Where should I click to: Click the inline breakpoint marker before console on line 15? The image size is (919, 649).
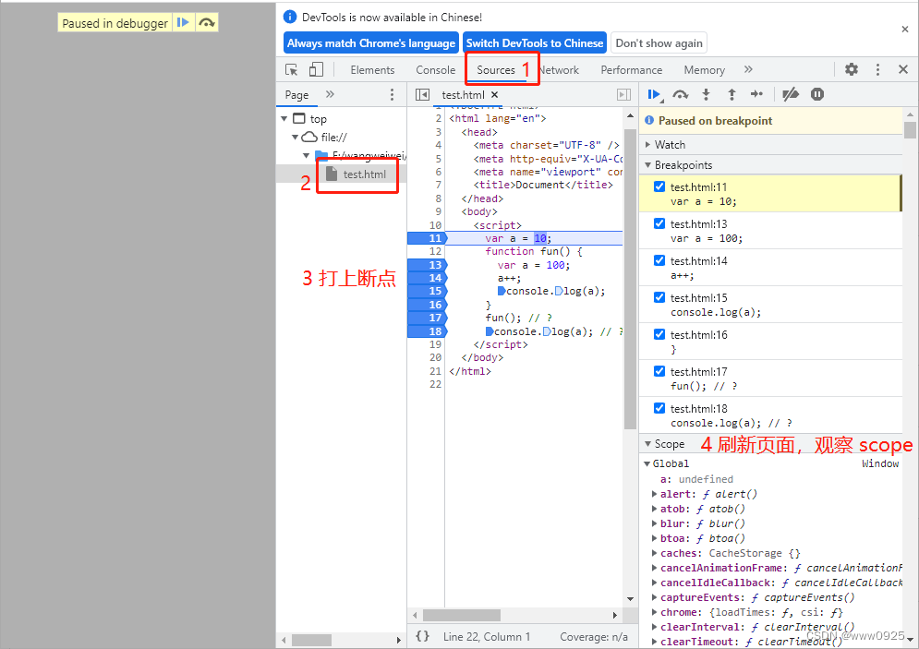tap(502, 291)
